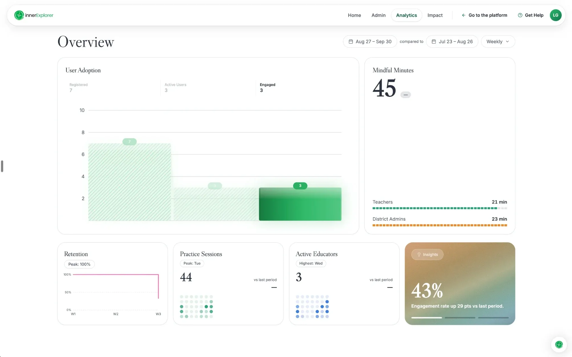572x357 pixels.
Task: Click the back arrow beside Go to the platform
Action: [x=464, y=15]
